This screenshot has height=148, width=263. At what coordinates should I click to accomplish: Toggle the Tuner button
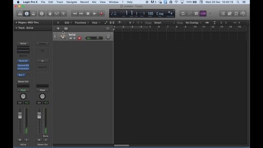(189, 14)
